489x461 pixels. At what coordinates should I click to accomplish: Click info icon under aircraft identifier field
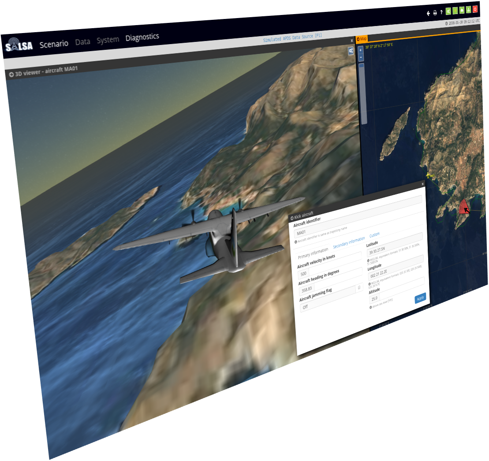click(296, 242)
